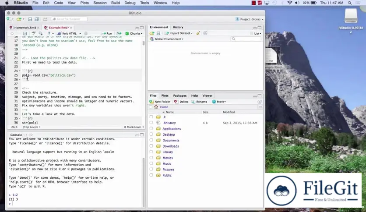Image resolution: width=366 pixels, height=212 pixels.
Task: Open the Knit HTML options dropdown arrow
Action: (x=80, y=33)
